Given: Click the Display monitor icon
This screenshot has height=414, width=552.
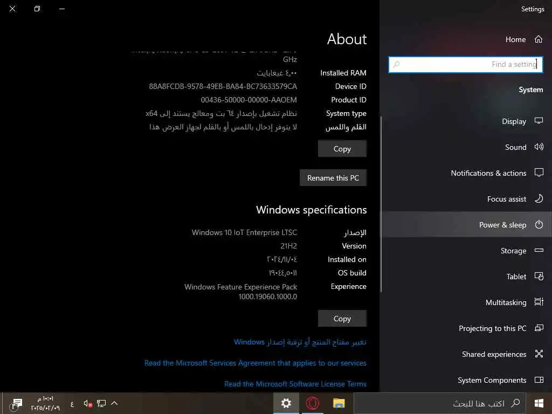Looking at the screenshot, I should click(x=539, y=121).
